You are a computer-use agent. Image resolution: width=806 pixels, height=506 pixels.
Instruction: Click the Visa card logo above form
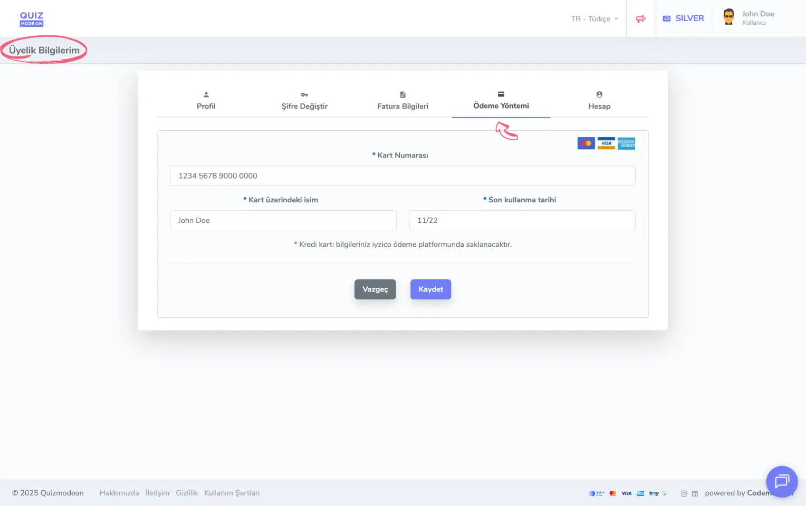606,143
